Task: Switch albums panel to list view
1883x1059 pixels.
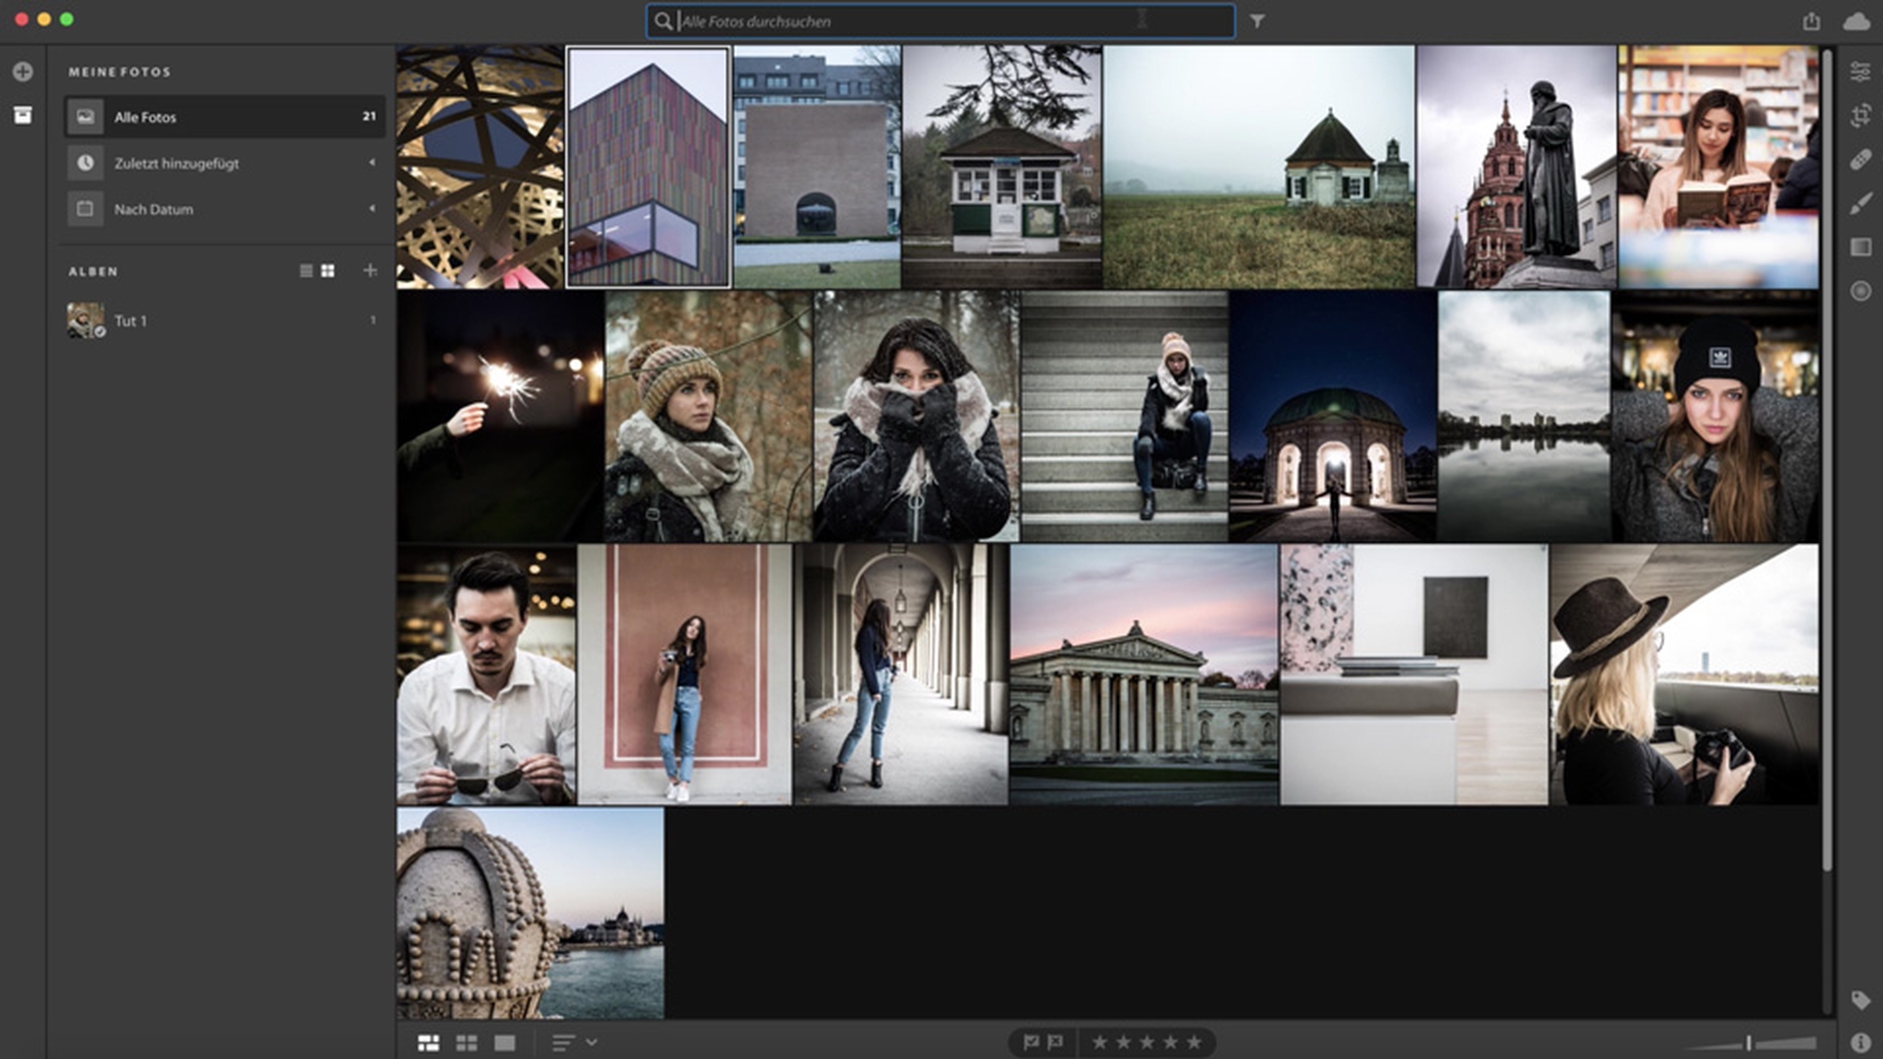Action: (x=306, y=271)
